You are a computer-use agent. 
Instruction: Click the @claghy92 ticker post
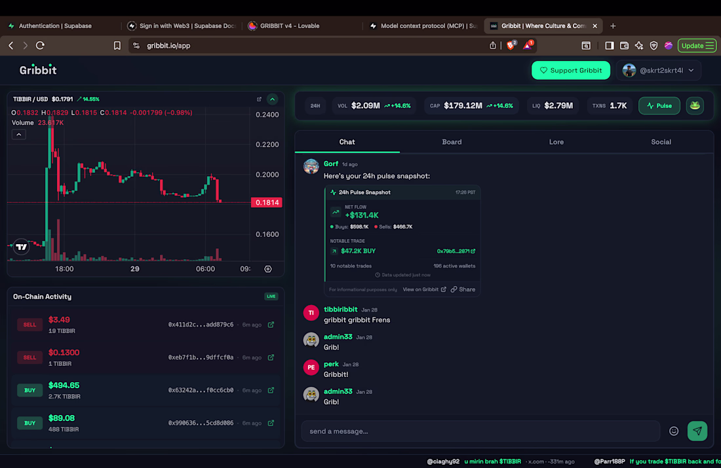tap(500, 461)
